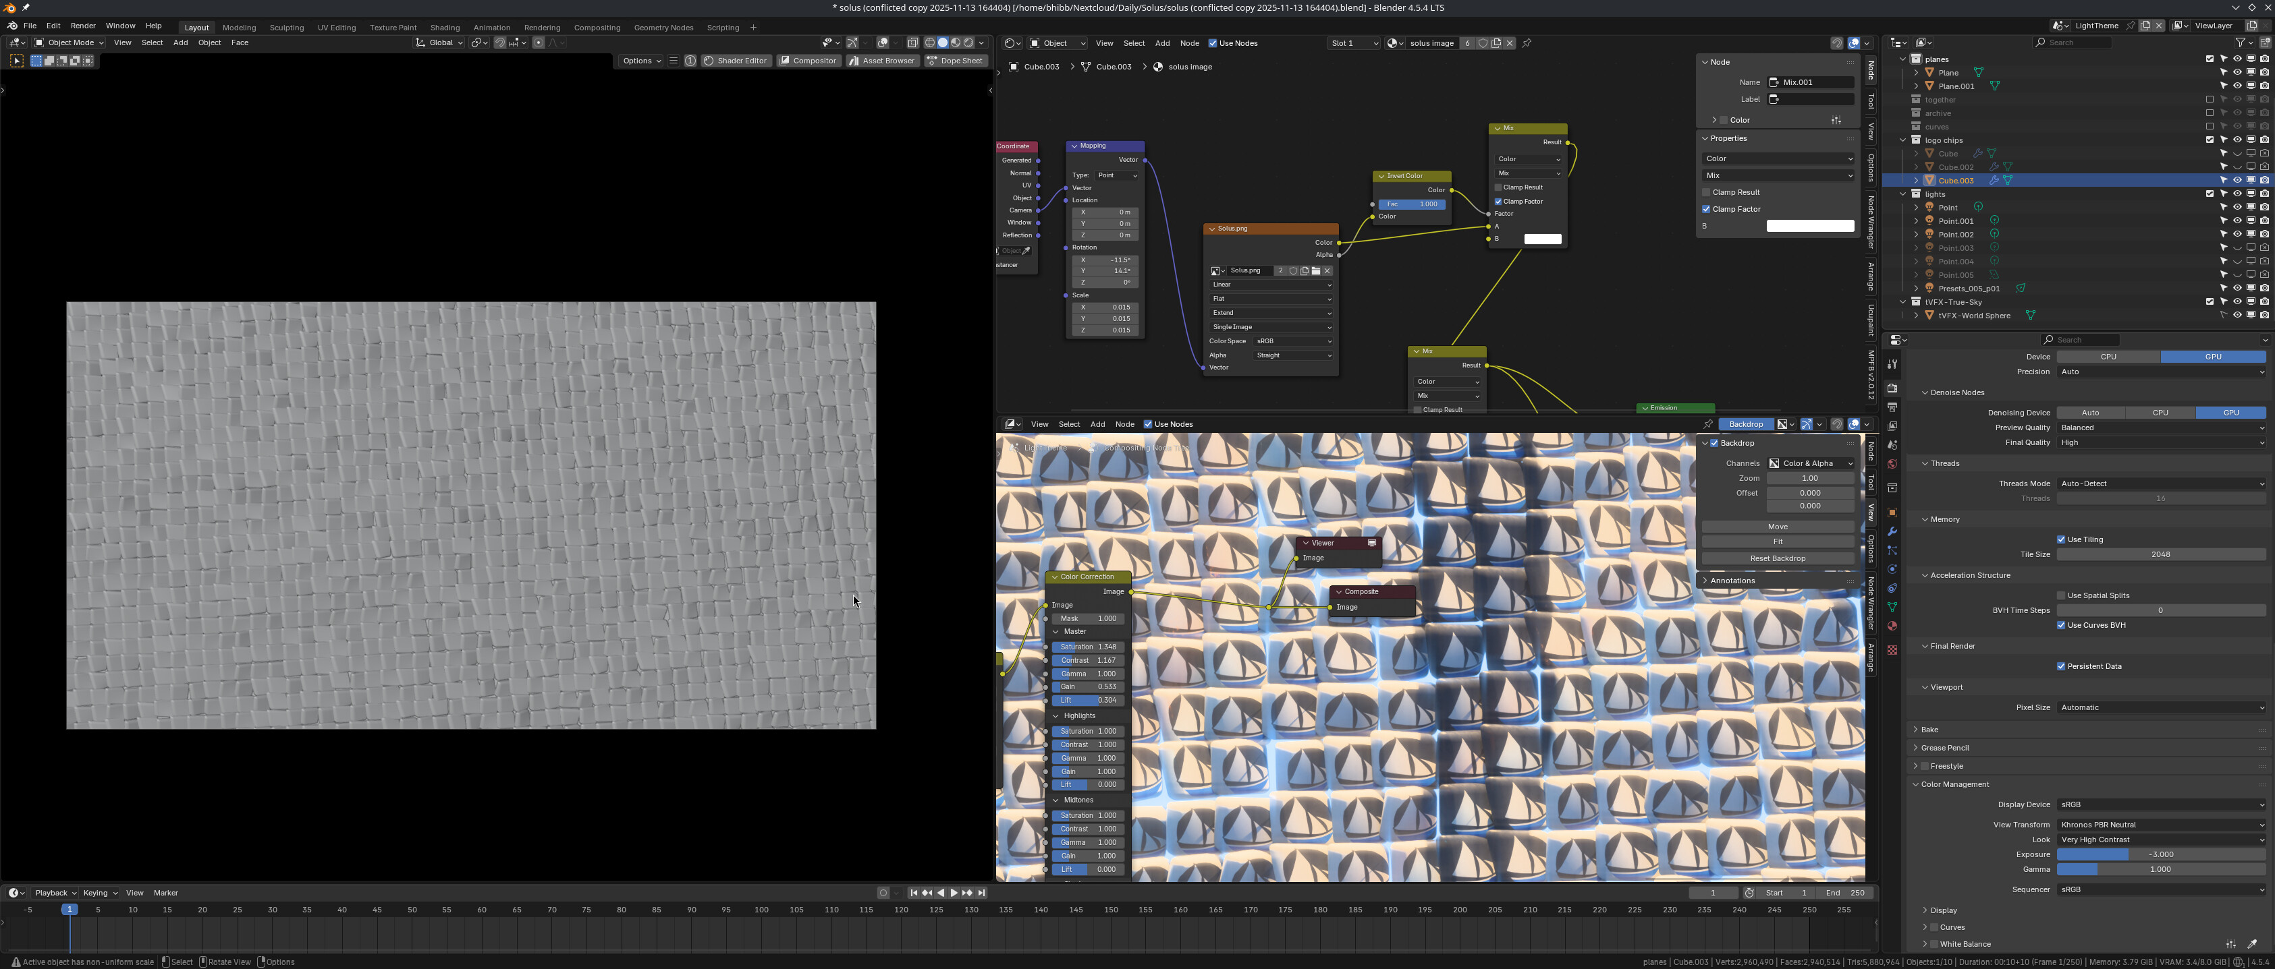
Task: Open the Object Data properties tab
Action: click(1892, 607)
